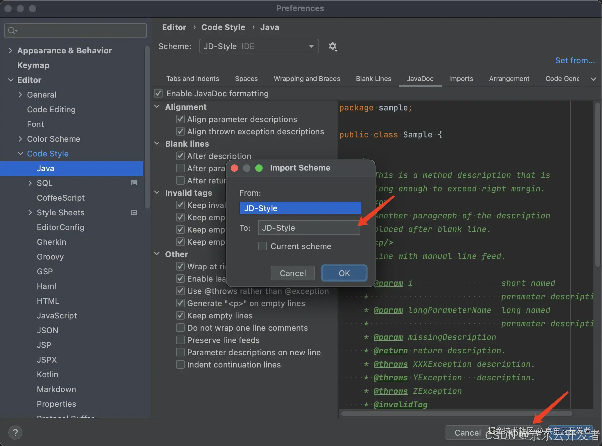The width and height of the screenshot is (602, 446).
Task: Open the Scheme JD-Style dropdown
Action: (259, 46)
